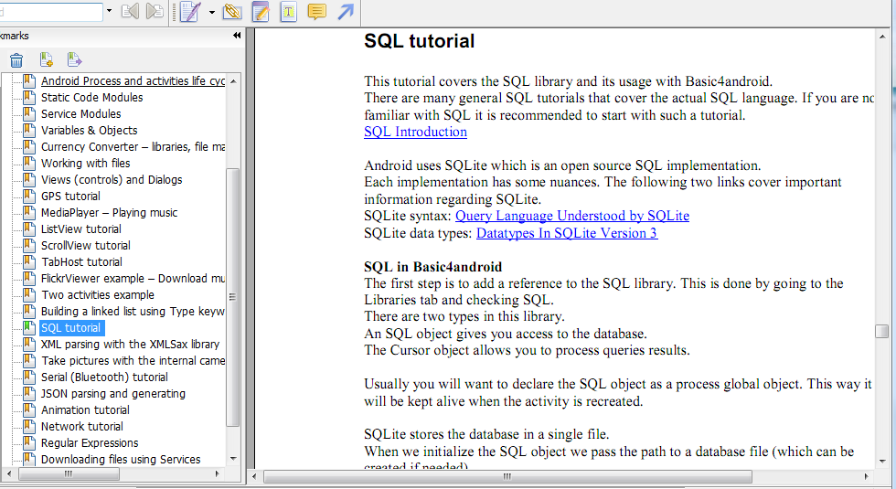Screen dimensions: 896x489
Task: Click bookmark icon beside Serial (Bluetooth) tutorial
Action: (29, 377)
